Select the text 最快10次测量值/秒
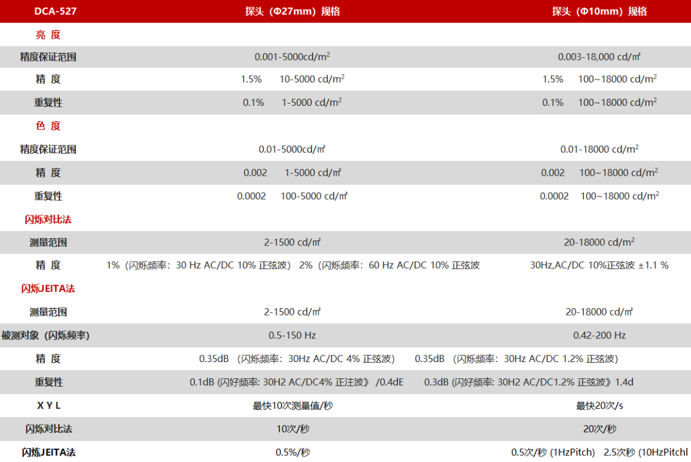This screenshot has height=462, width=691. [293, 406]
